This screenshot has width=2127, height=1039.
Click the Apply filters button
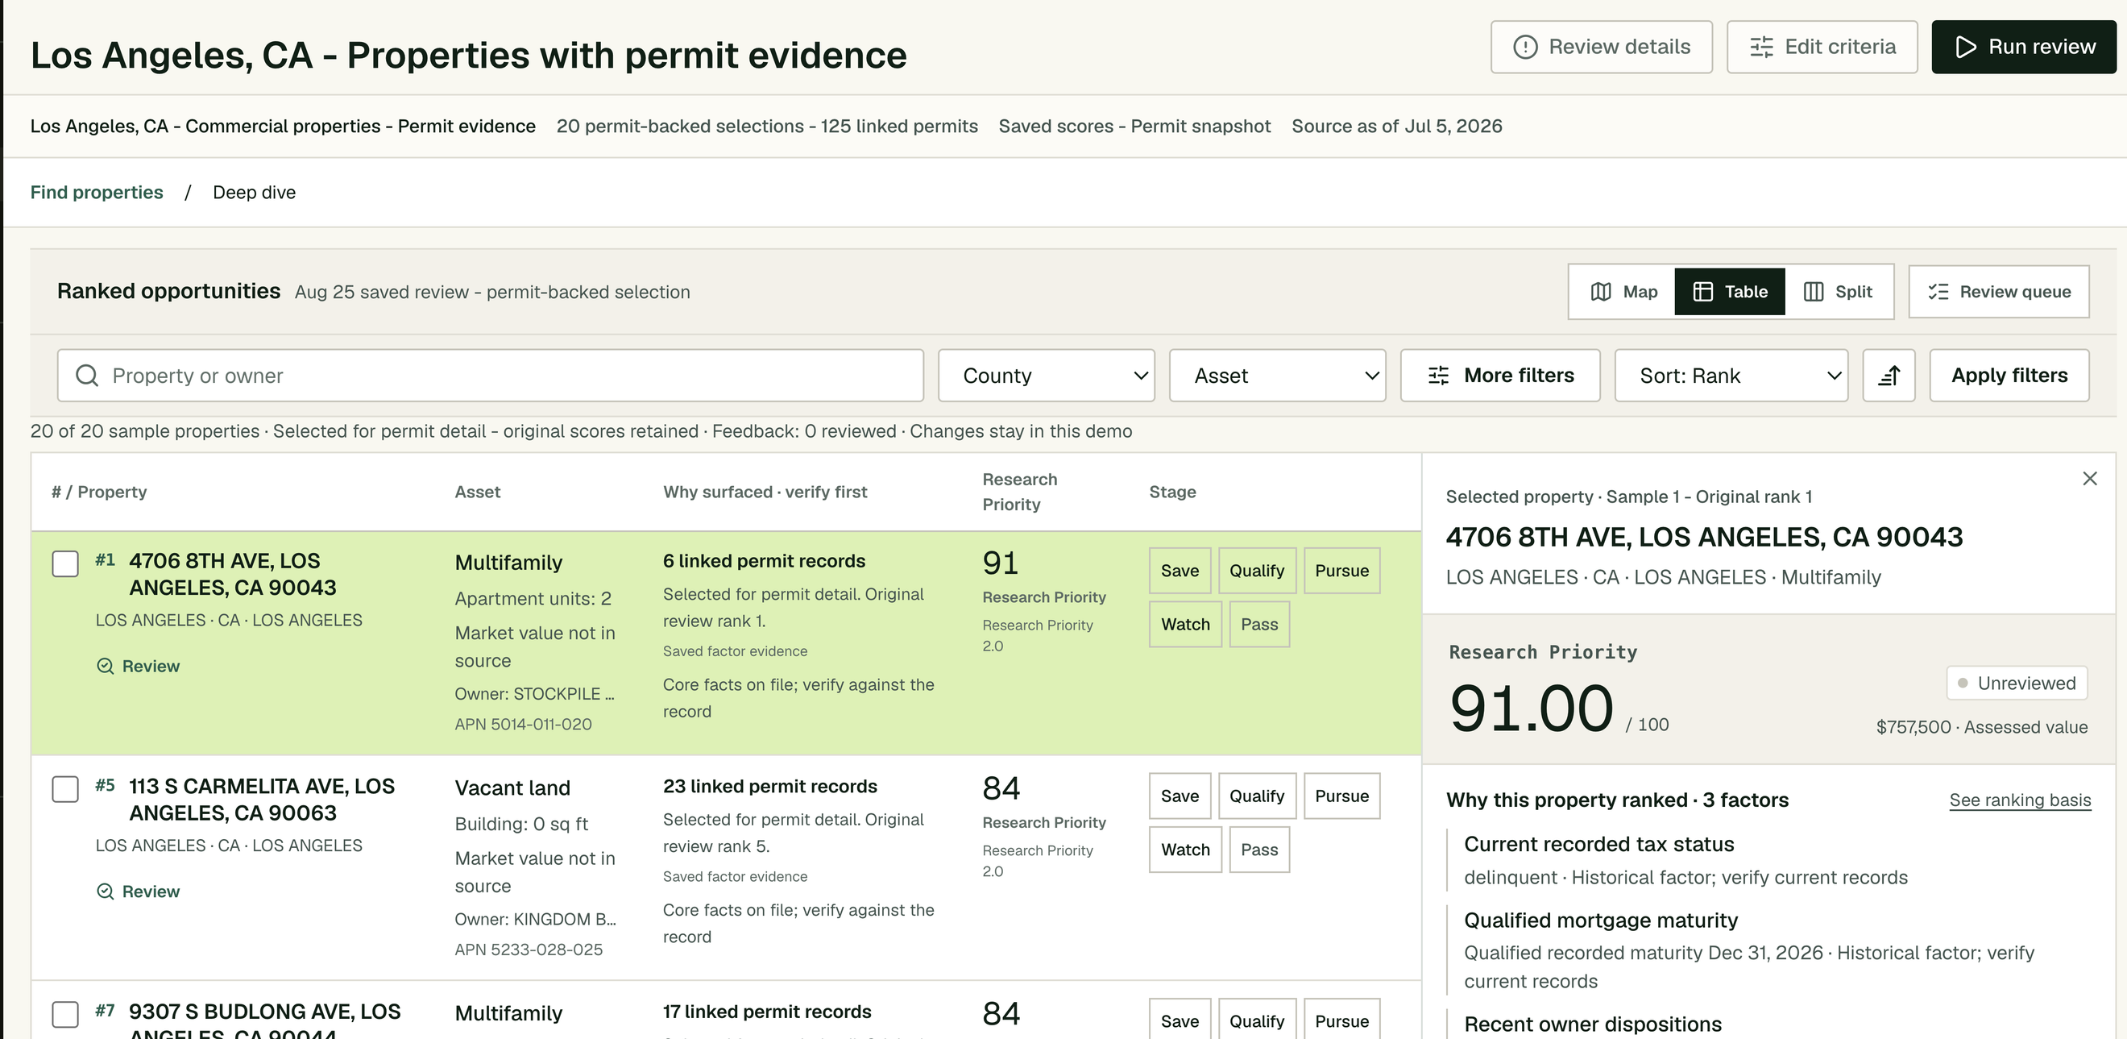(x=2009, y=376)
